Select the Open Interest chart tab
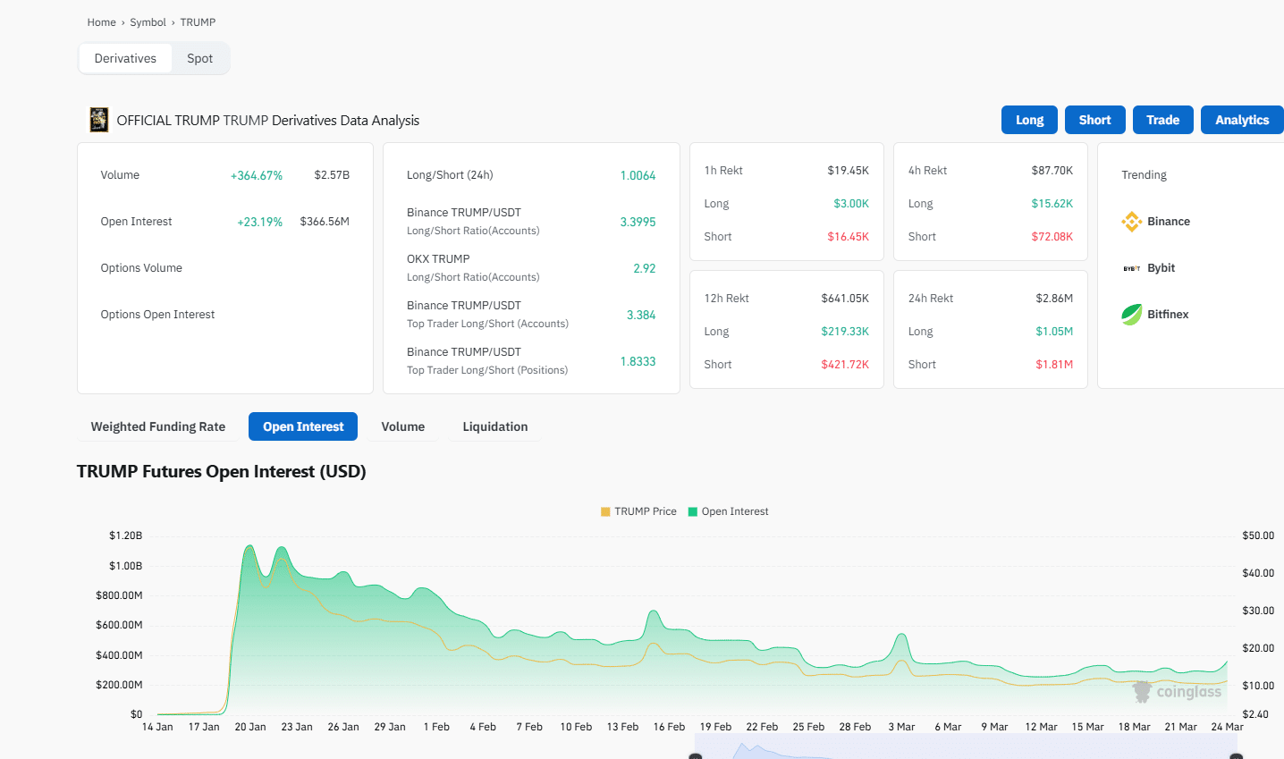Viewport: 1284px width, 759px height. (303, 426)
